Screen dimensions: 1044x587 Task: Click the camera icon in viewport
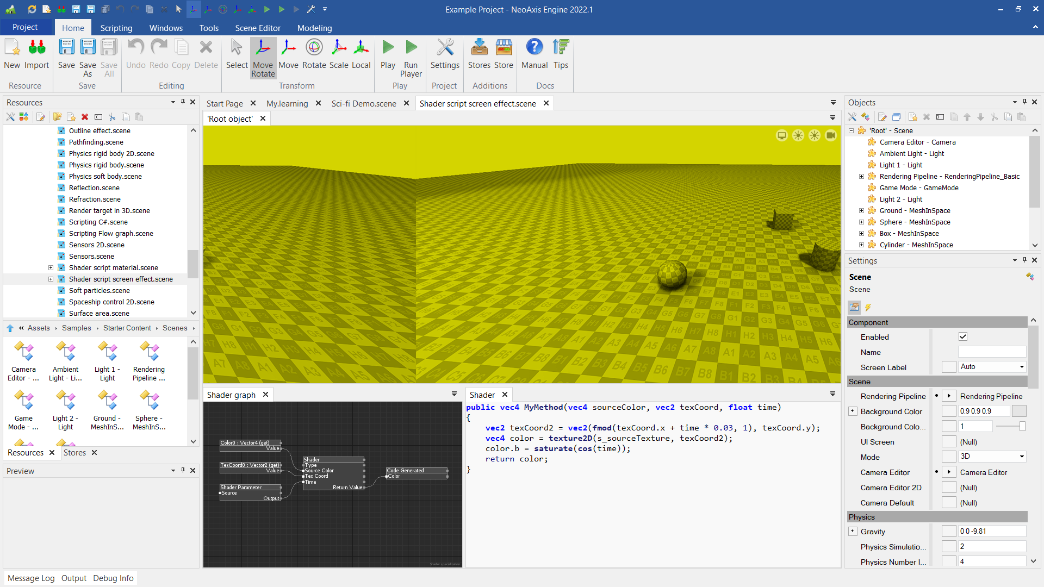pos(830,135)
